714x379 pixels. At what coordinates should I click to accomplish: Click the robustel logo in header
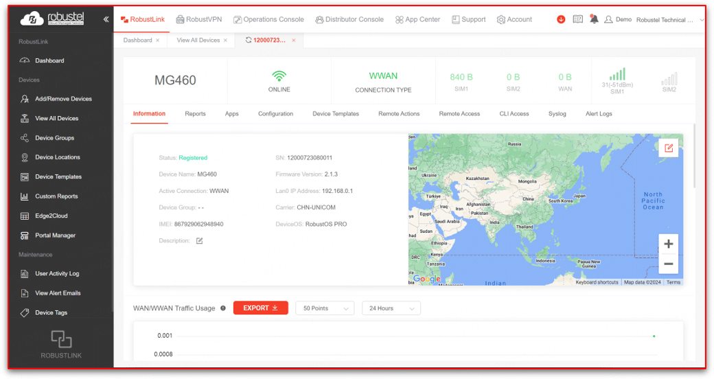click(x=52, y=19)
